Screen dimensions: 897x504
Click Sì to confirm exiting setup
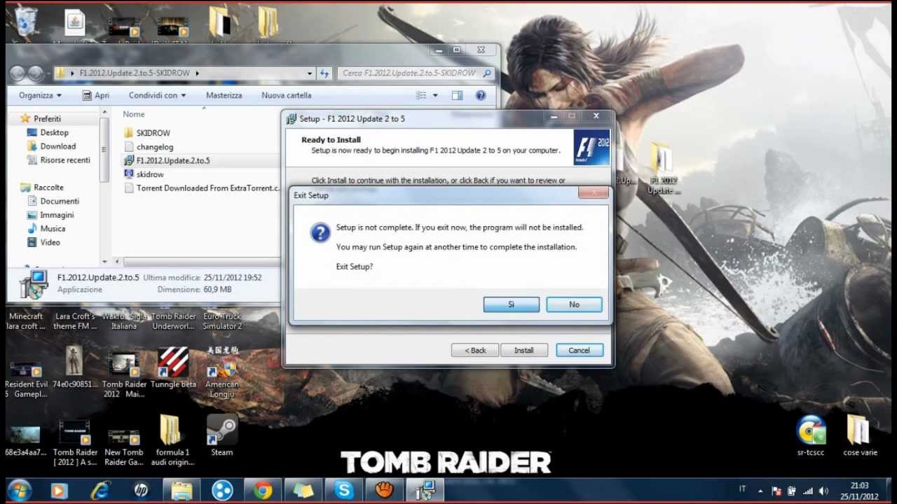(x=511, y=304)
